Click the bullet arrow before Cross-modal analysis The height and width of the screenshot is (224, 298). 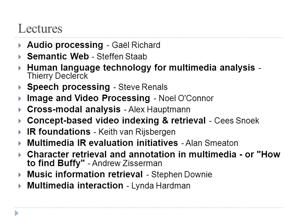coord(20,110)
